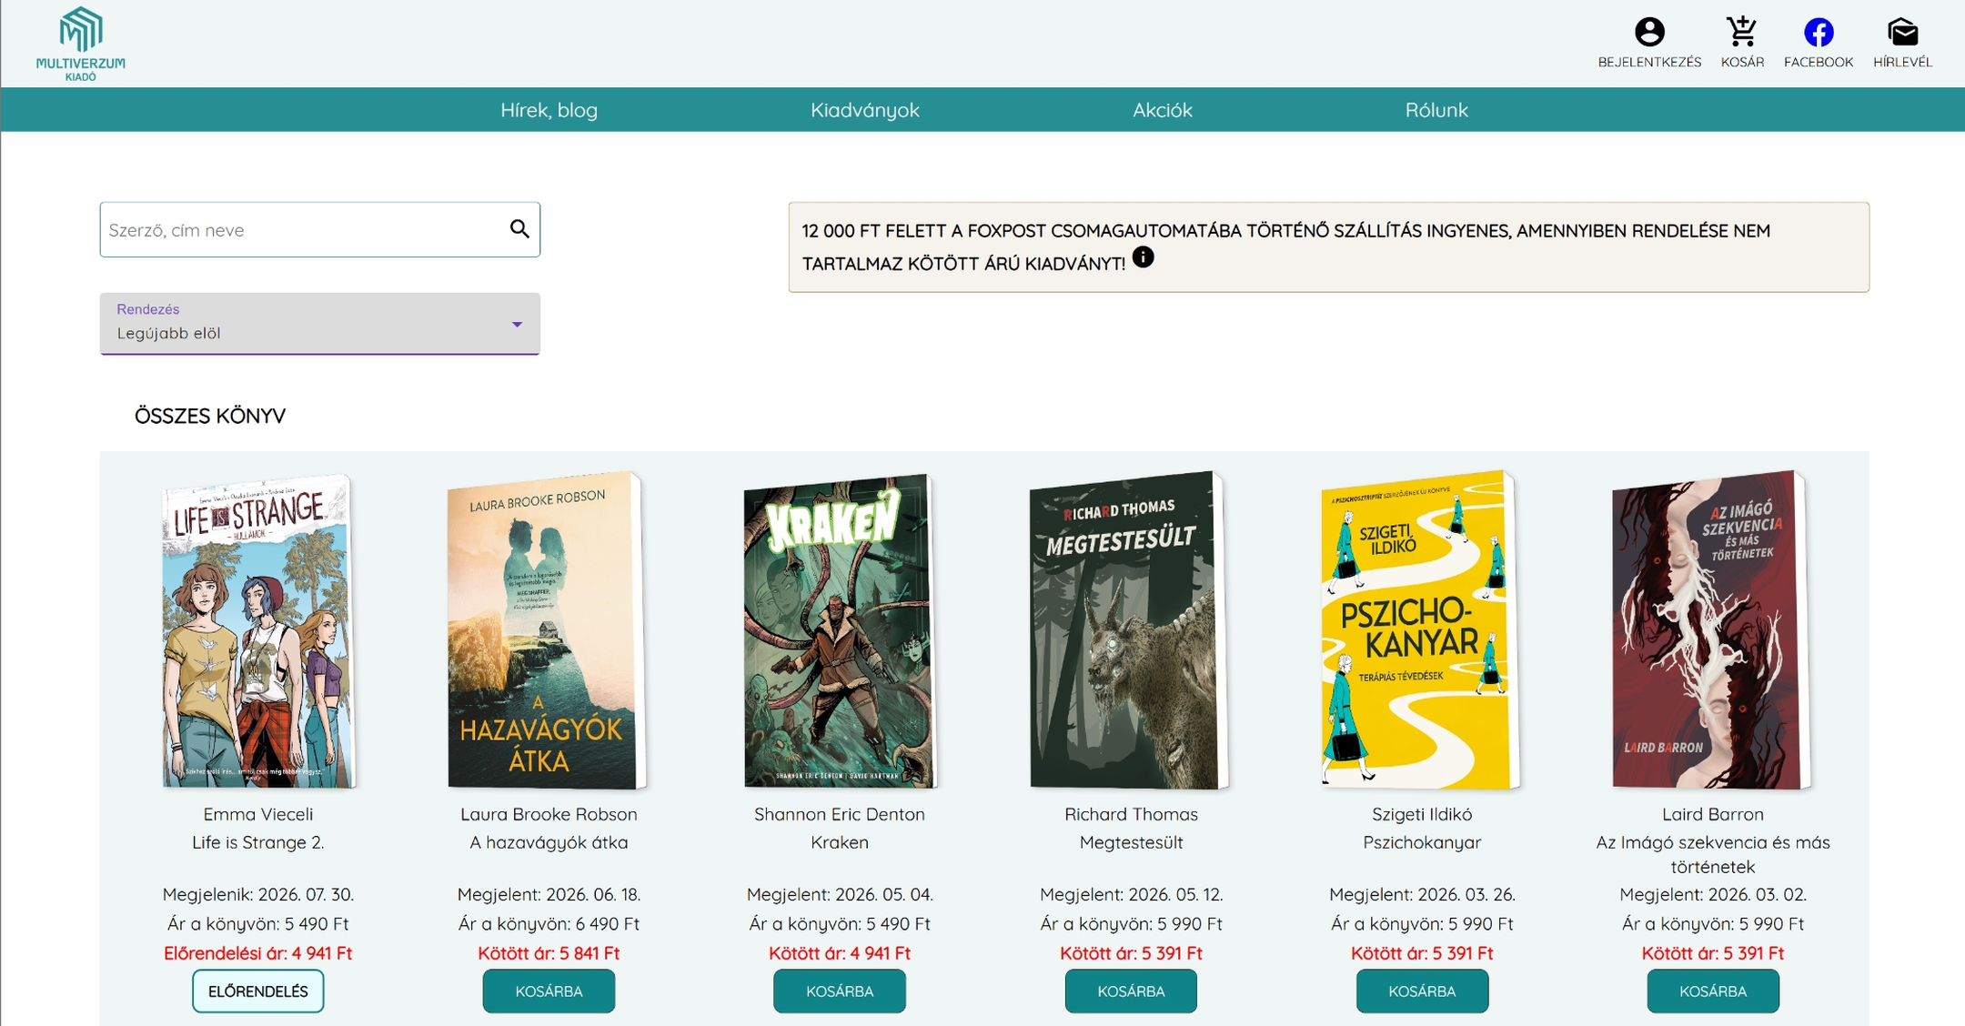Click the title text Pszichokanyar

click(1422, 842)
